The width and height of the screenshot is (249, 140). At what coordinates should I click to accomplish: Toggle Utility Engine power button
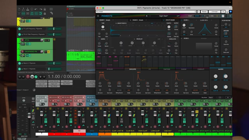(x=164, y=20)
